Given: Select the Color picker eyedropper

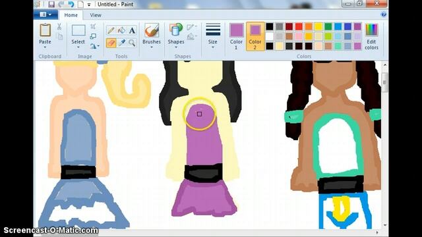Looking at the screenshot, I should pos(121,43).
